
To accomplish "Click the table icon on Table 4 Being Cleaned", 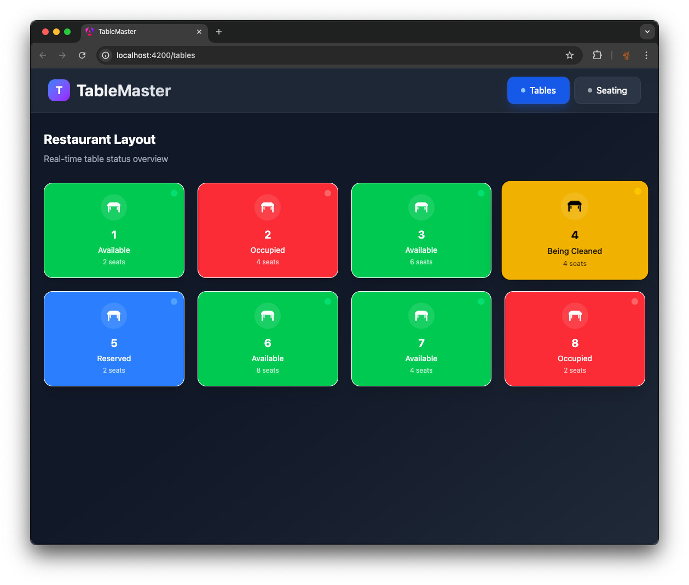I will pyautogui.click(x=575, y=206).
